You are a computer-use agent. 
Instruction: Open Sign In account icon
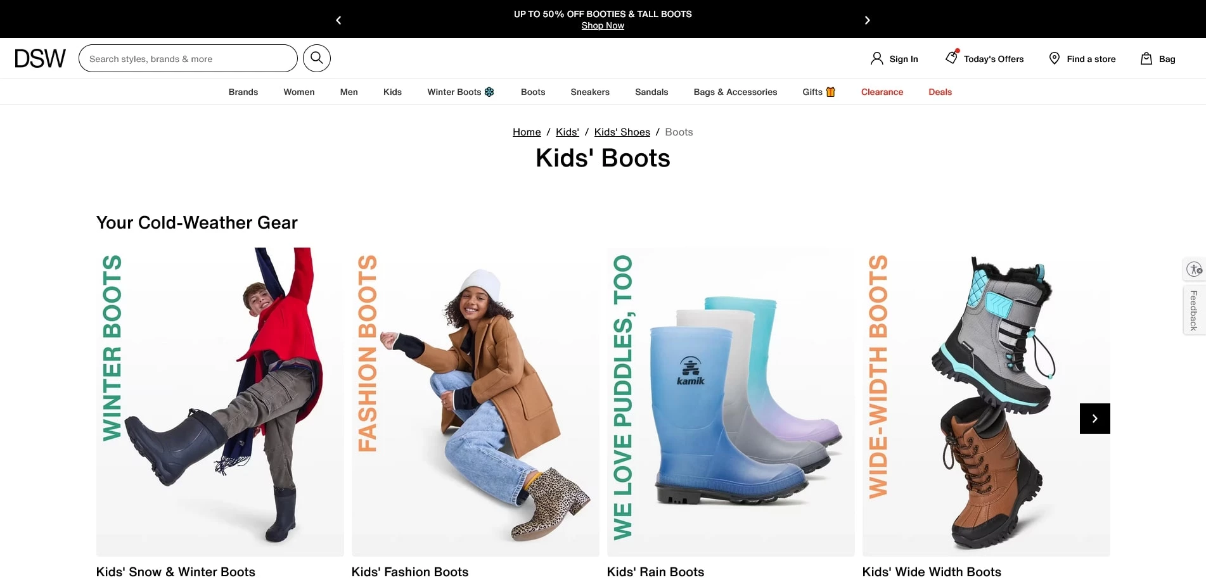tap(876, 58)
